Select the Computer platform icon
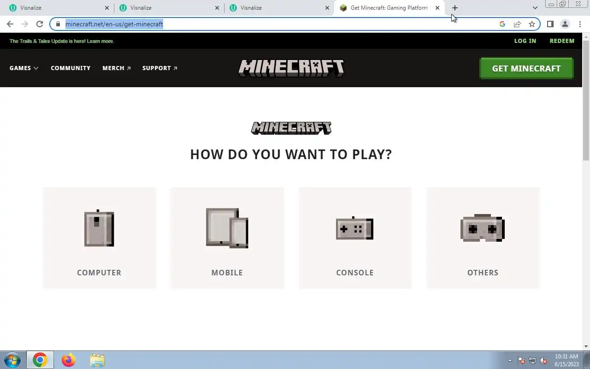Image resolution: width=590 pixels, height=369 pixels. click(99, 229)
